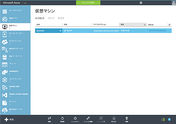This screenshot has height=124, width=176.
Task: Click the search magnifier in table header
Action: tap(170, 25)
